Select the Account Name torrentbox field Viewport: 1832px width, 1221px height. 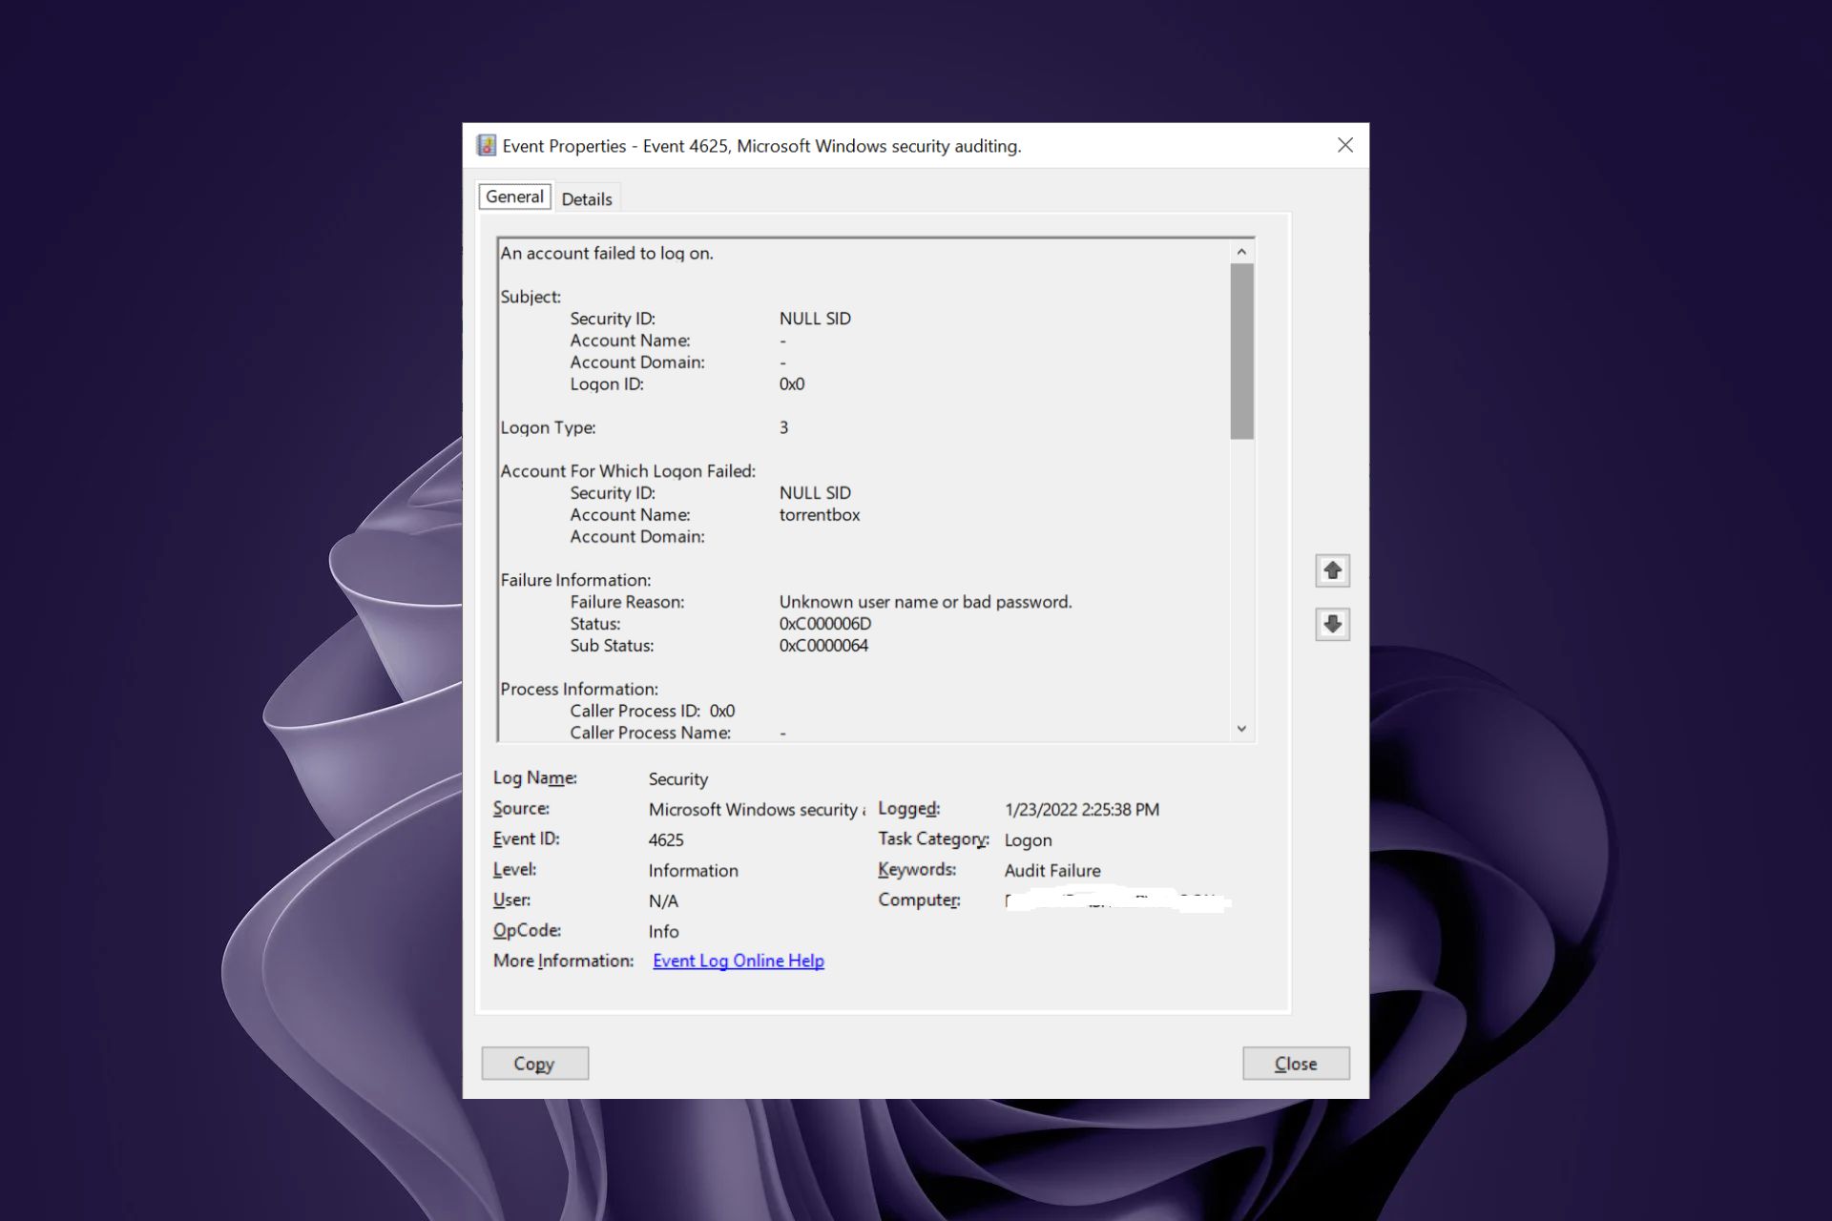[x=820, y=514]
